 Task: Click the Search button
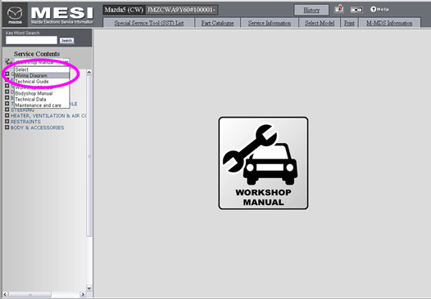66,41
